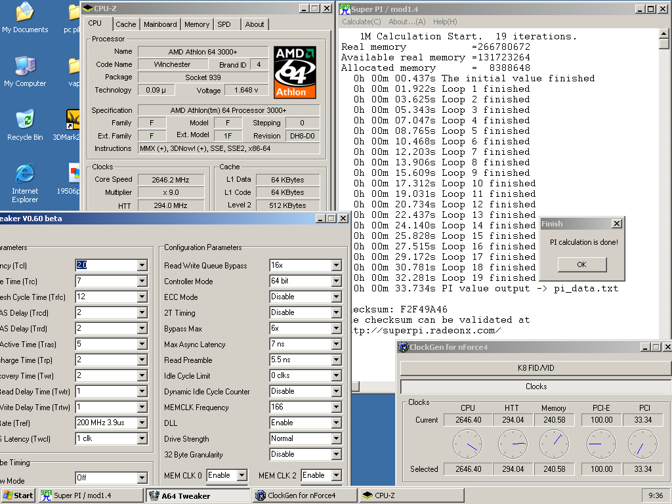Expand the Idle Cycle Limit dropdown

click(x=337, y=376)
